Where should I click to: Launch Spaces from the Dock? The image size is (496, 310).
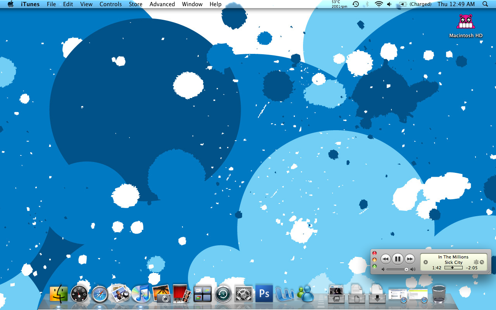pyautogui.click(x=203, y=294)
